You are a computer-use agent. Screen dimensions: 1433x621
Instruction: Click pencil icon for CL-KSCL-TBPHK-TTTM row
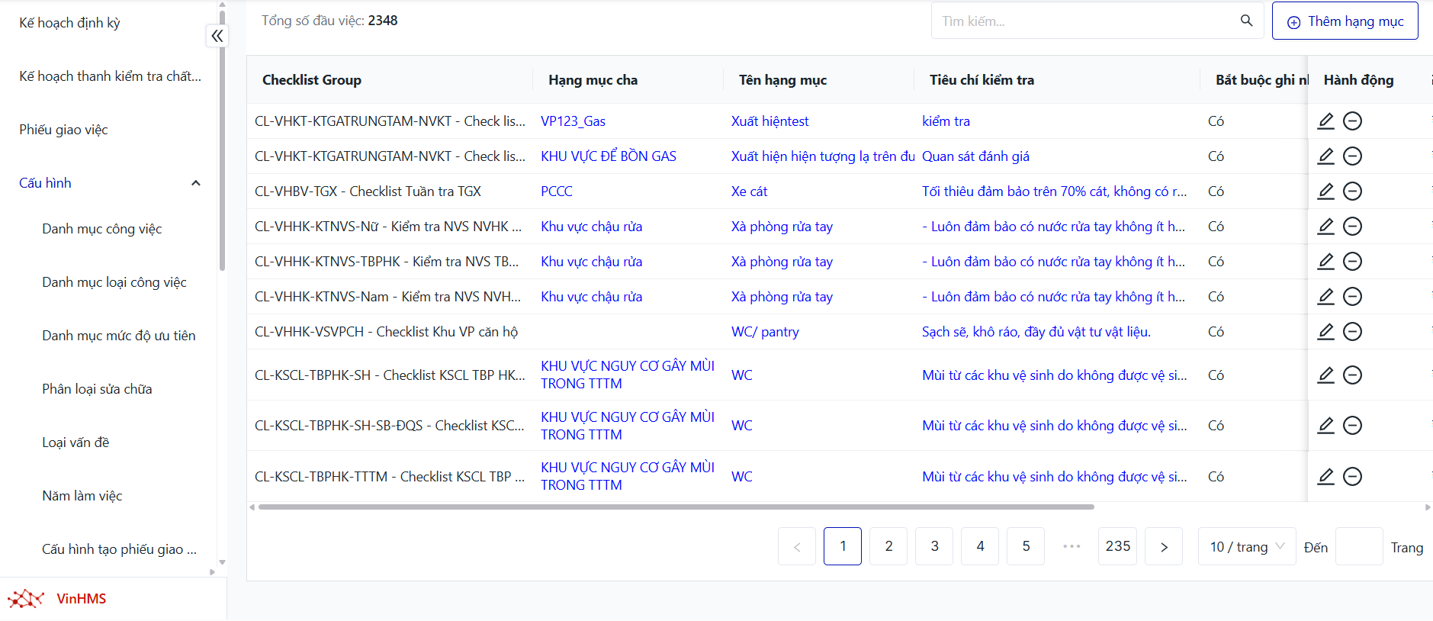point(1326,477)
